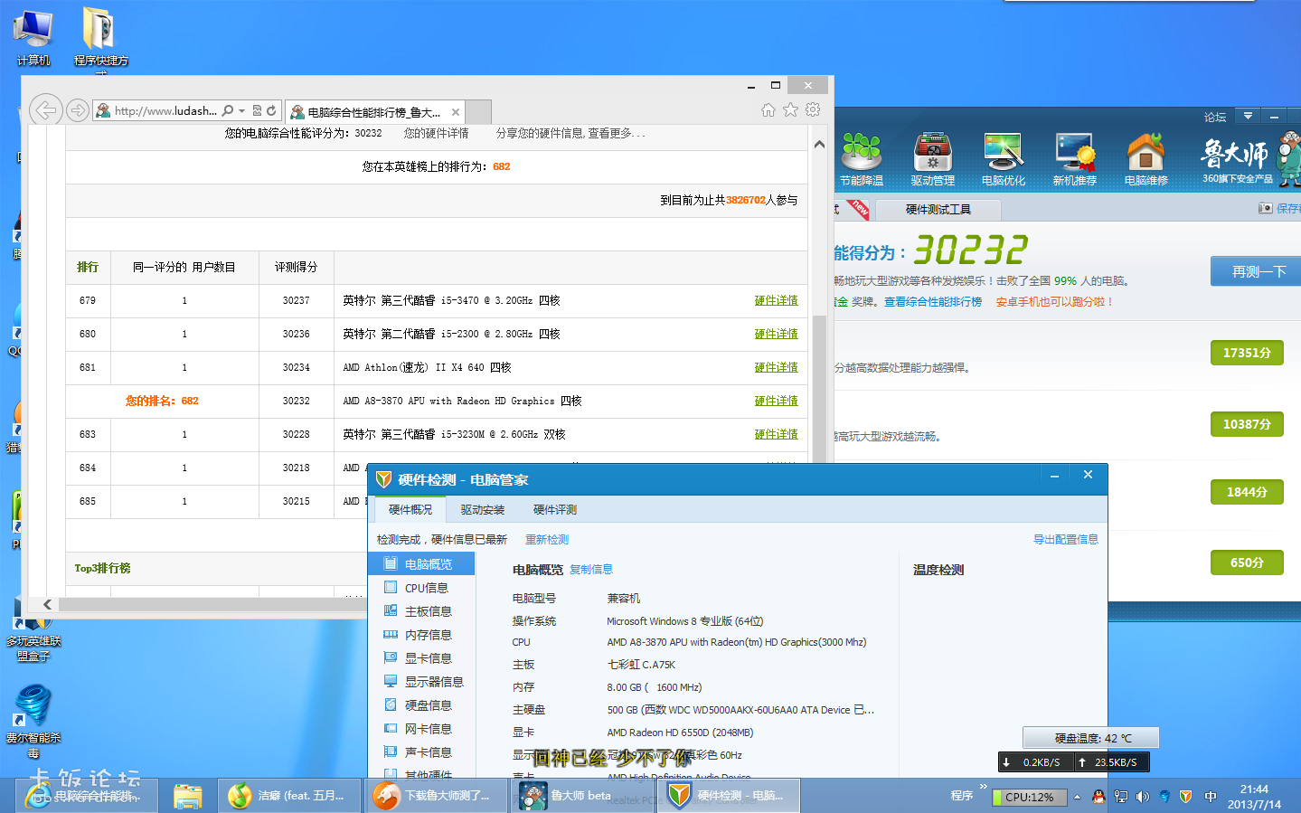Refresh the page in the browser address bar
Screen dimensions: 1301x813
[271, 110]
